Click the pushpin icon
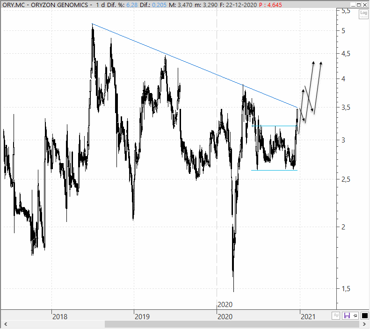Viewport: 370px width, 329px height. tap(355, 315)
